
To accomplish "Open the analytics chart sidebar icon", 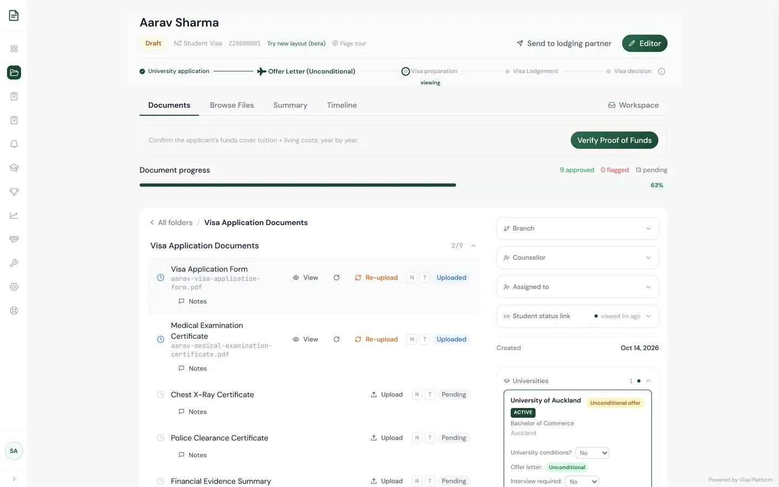I will [x=14, y=215].
